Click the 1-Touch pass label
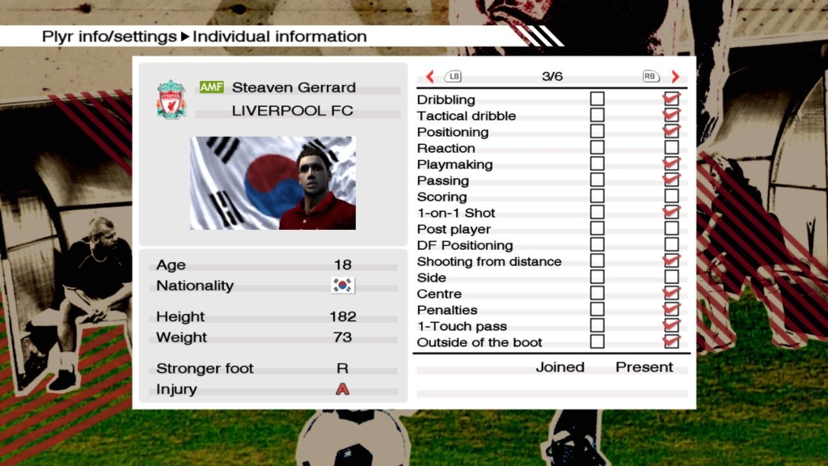This screenshot has height=466, width=828. pos(462,327)
